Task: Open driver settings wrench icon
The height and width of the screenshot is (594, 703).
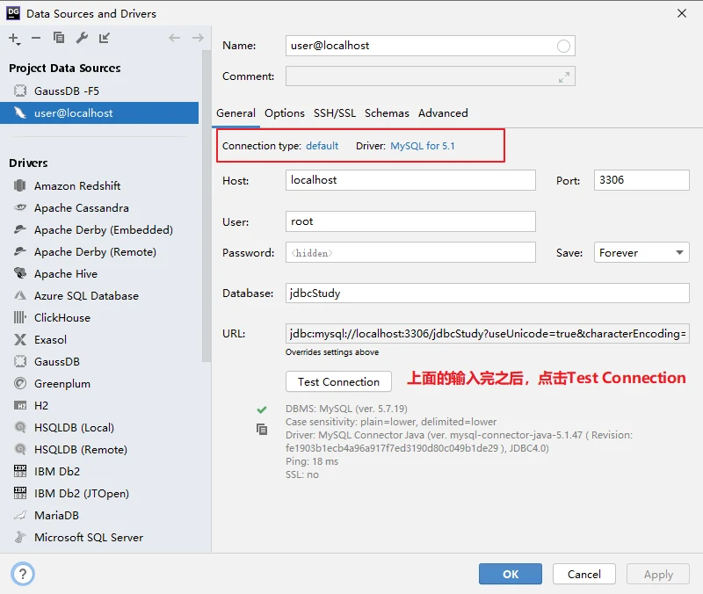Action: tap(82, 38)
